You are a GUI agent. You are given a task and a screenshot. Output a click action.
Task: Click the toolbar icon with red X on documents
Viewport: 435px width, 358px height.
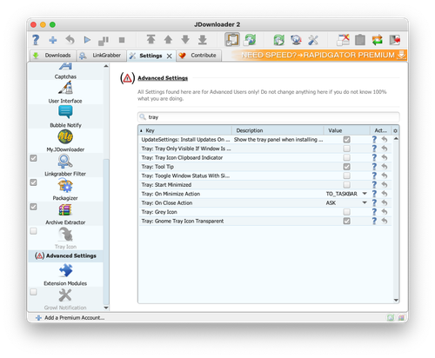[343, 40]
